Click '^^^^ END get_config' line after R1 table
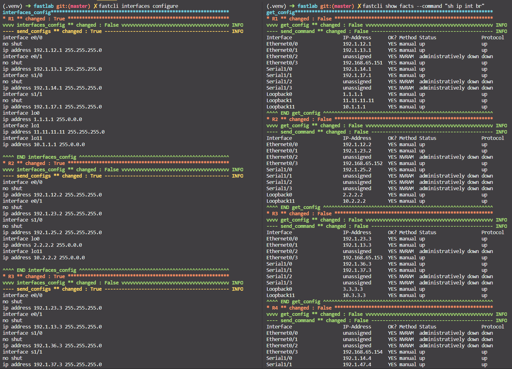Screen dimensions: 512x369 pos(380,113)
